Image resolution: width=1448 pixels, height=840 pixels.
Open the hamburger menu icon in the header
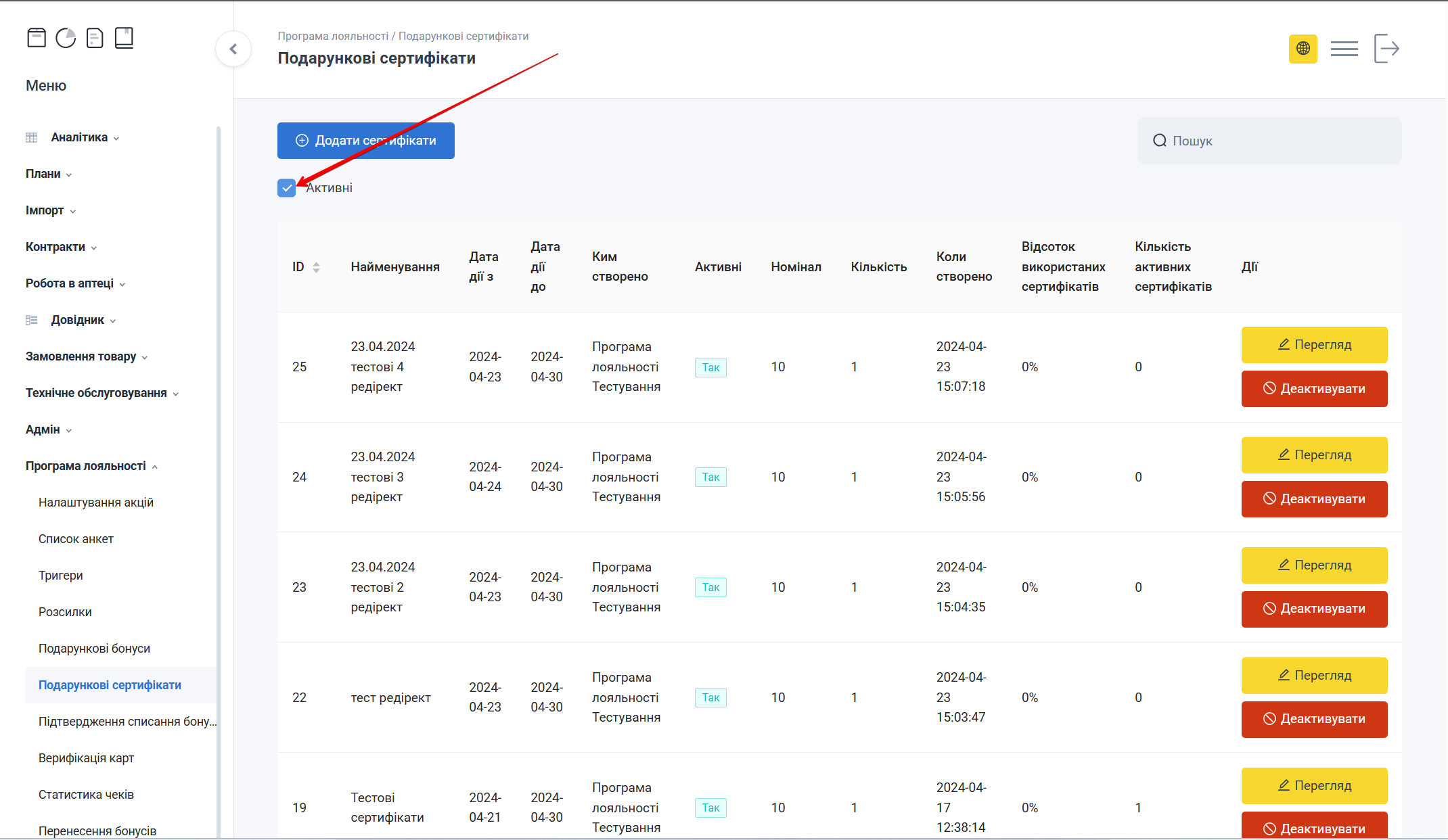pos(1344,49)
